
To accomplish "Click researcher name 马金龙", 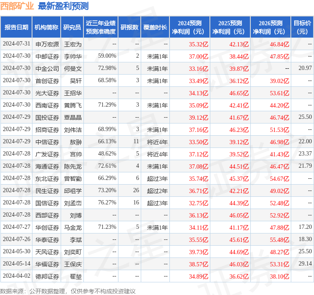I will click(x=73, y=228).
